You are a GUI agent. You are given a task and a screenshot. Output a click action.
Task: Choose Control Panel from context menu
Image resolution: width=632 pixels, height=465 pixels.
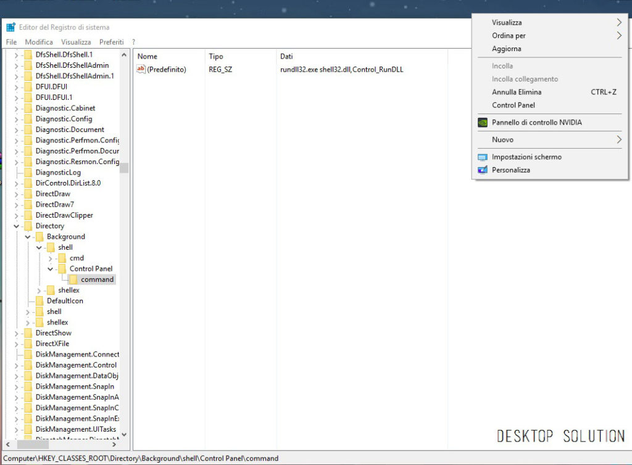tap(513, 105)
